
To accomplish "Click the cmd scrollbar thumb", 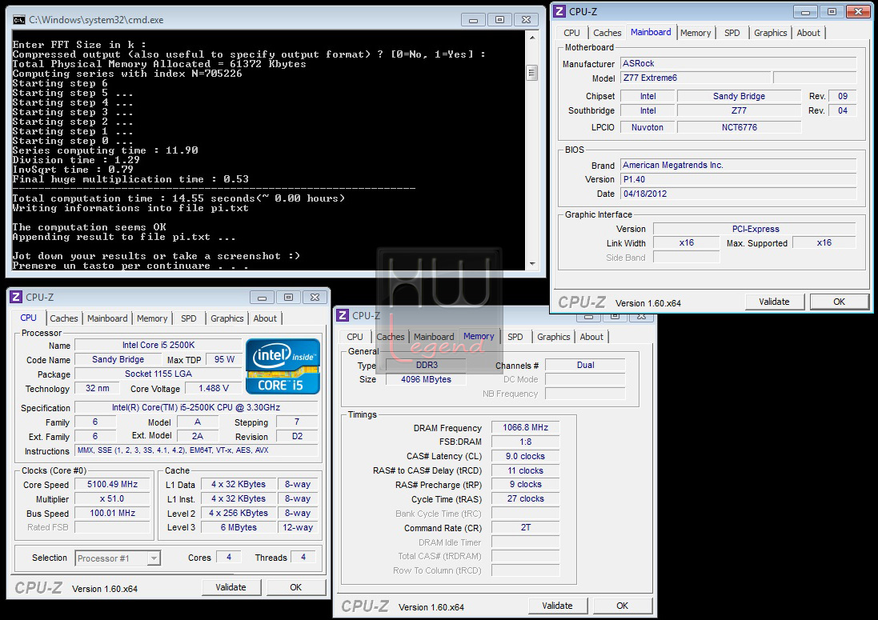I will point(532,73).
